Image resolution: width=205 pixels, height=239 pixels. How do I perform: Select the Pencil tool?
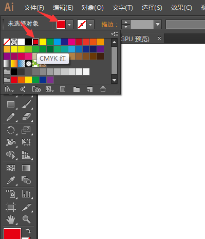click(10, 117)
